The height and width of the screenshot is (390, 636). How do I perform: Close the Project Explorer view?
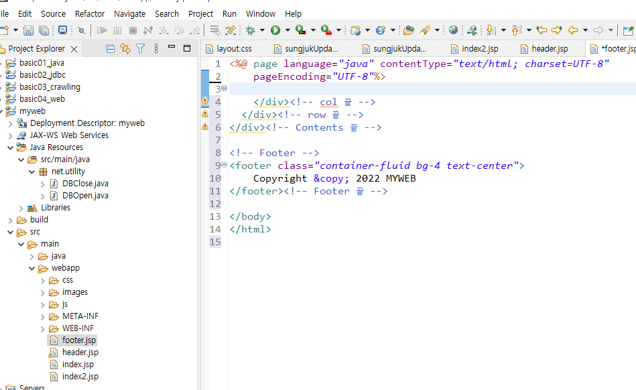[x=74, y=49]
